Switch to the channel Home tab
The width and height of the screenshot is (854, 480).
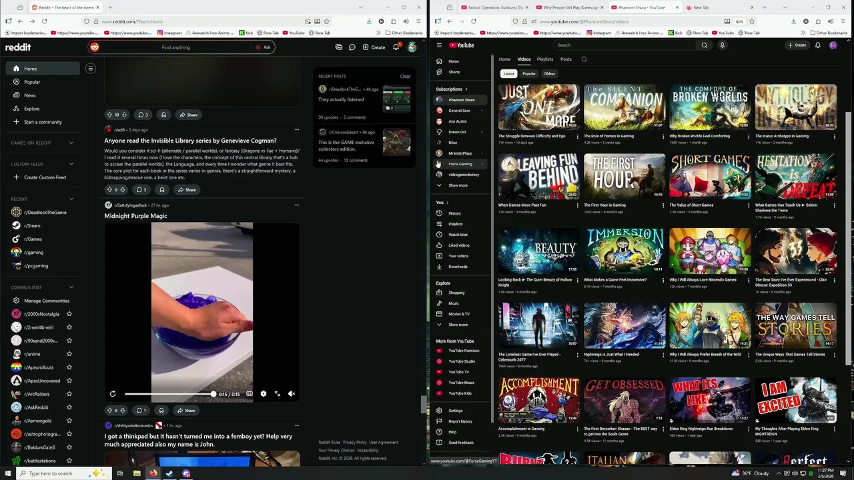(504, 59)
